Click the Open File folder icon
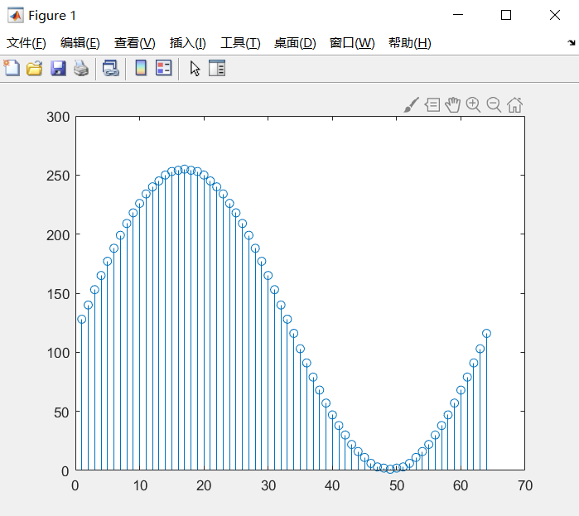Image resolution: width=579 pixels, height=516 pixels. point(34,68)
